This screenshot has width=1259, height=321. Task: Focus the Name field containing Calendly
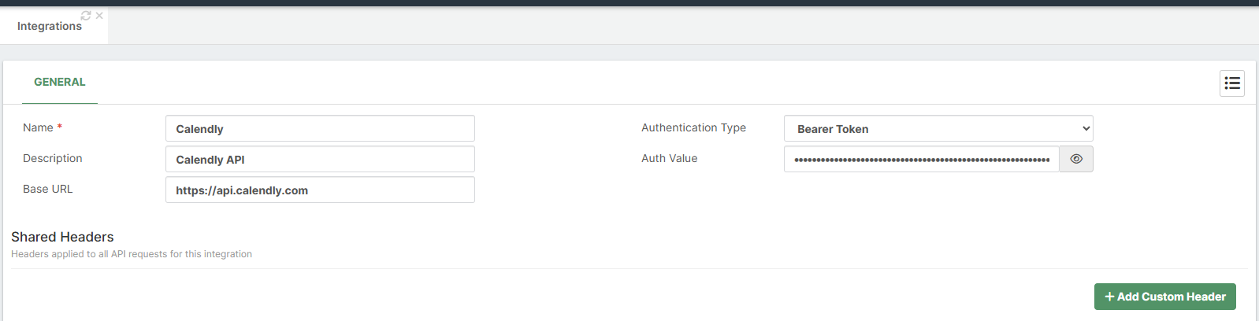[320, 128]
